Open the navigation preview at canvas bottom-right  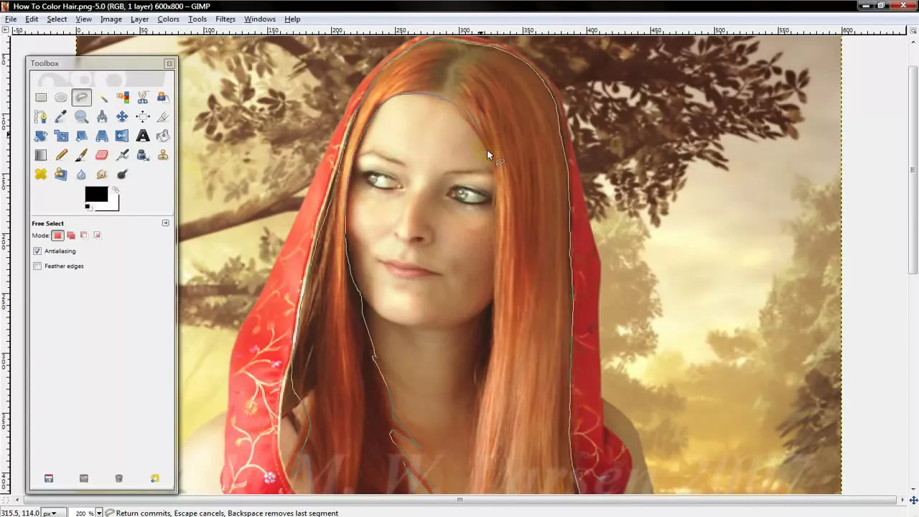coord(913,500)
